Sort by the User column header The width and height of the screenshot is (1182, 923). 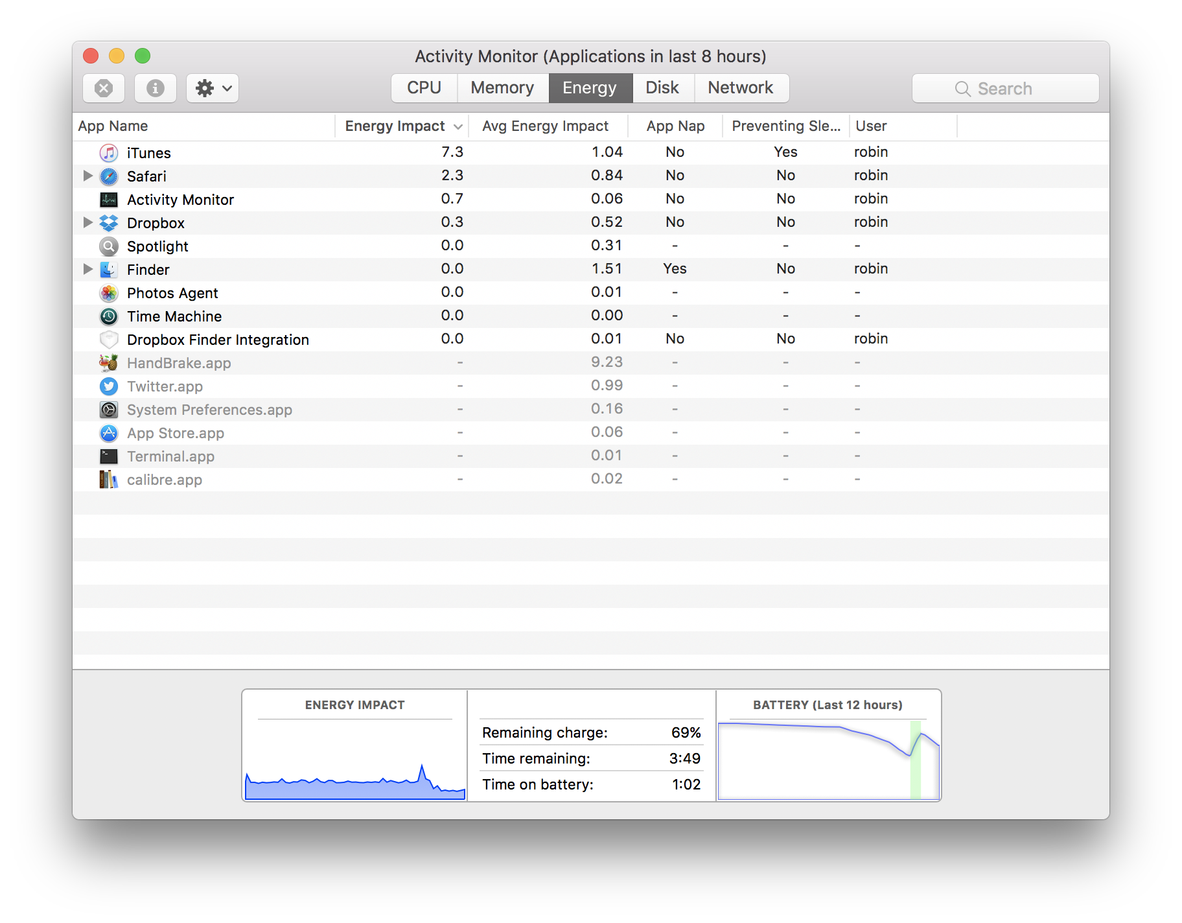(x=903, y=126)
